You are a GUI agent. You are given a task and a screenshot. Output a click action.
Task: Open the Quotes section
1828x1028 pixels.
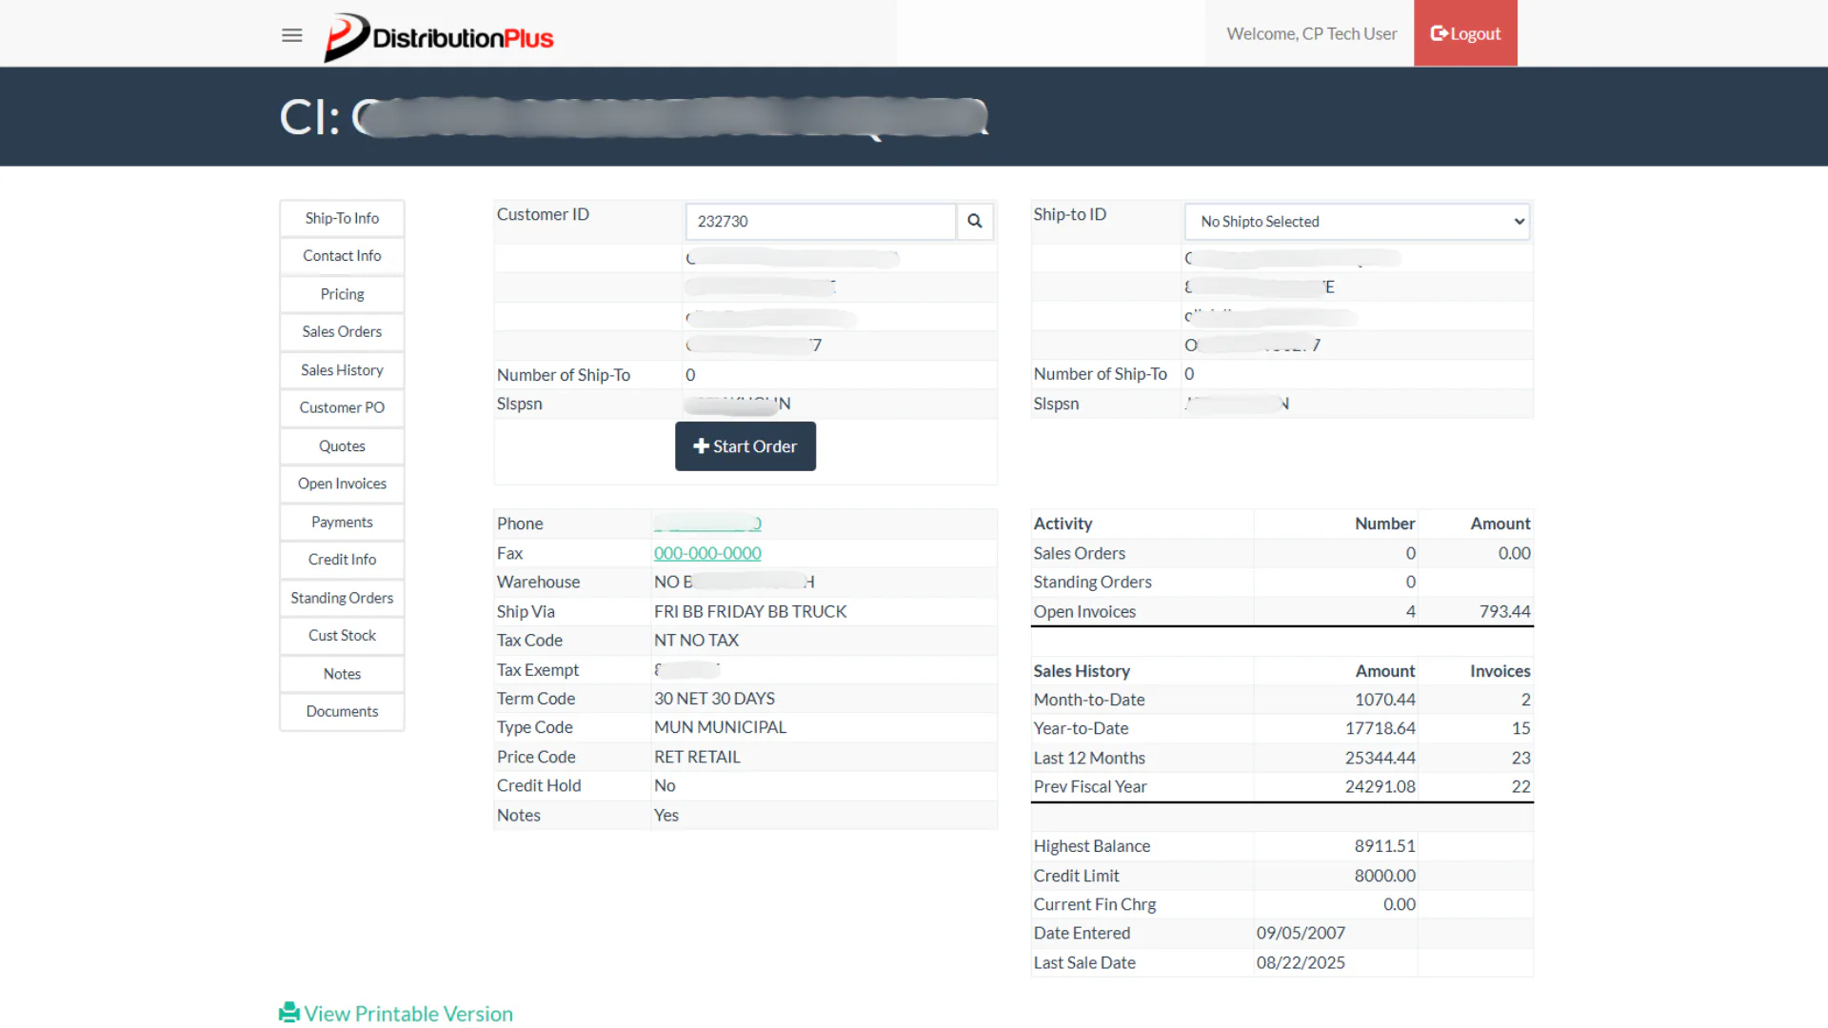342,445
